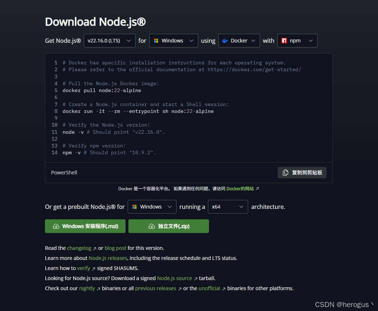
Task: Click the external arrow icon after verify
Action: point(94,269)
